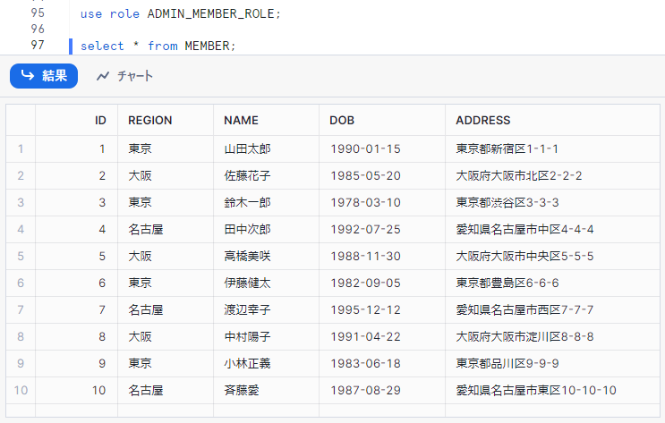Select the DOB cell 1988-11-30
Screen dimensions: 665x423
point(382,256)
